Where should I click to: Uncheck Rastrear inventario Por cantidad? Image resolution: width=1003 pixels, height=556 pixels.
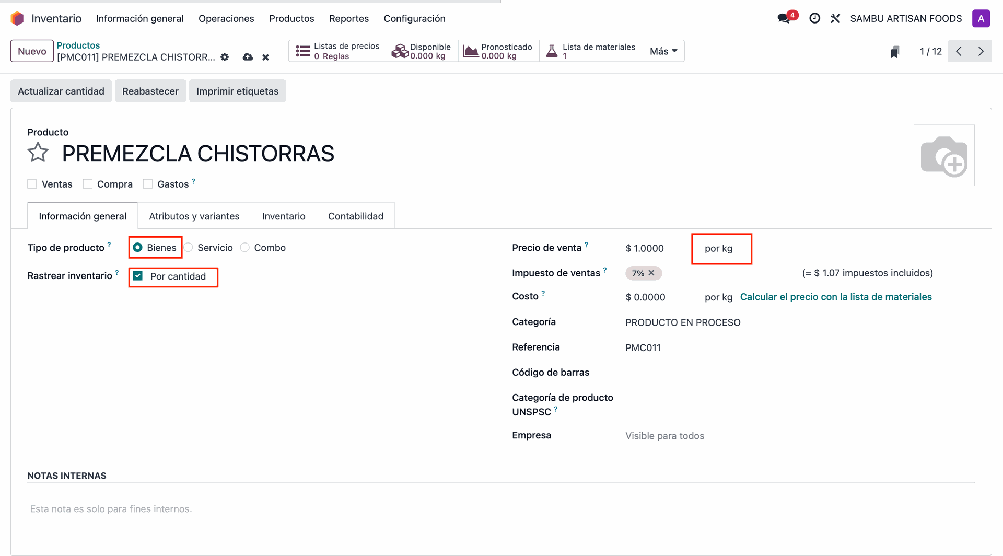click(138, 276)
